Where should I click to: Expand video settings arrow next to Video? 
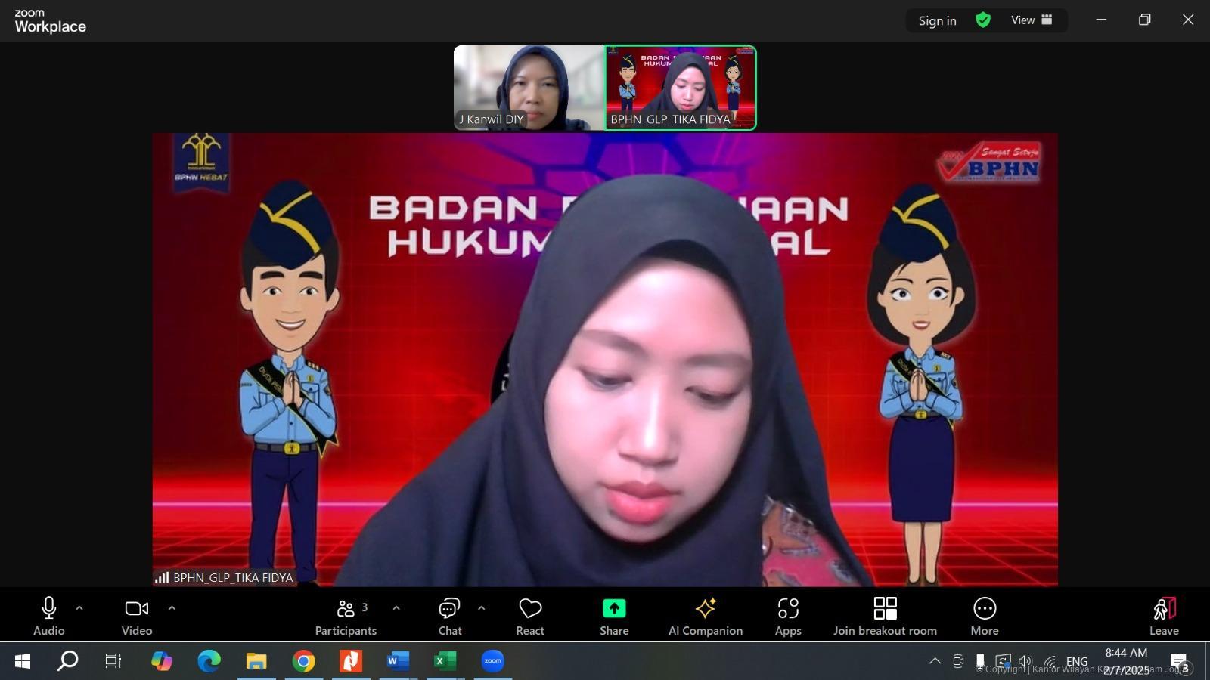[172, 607]
